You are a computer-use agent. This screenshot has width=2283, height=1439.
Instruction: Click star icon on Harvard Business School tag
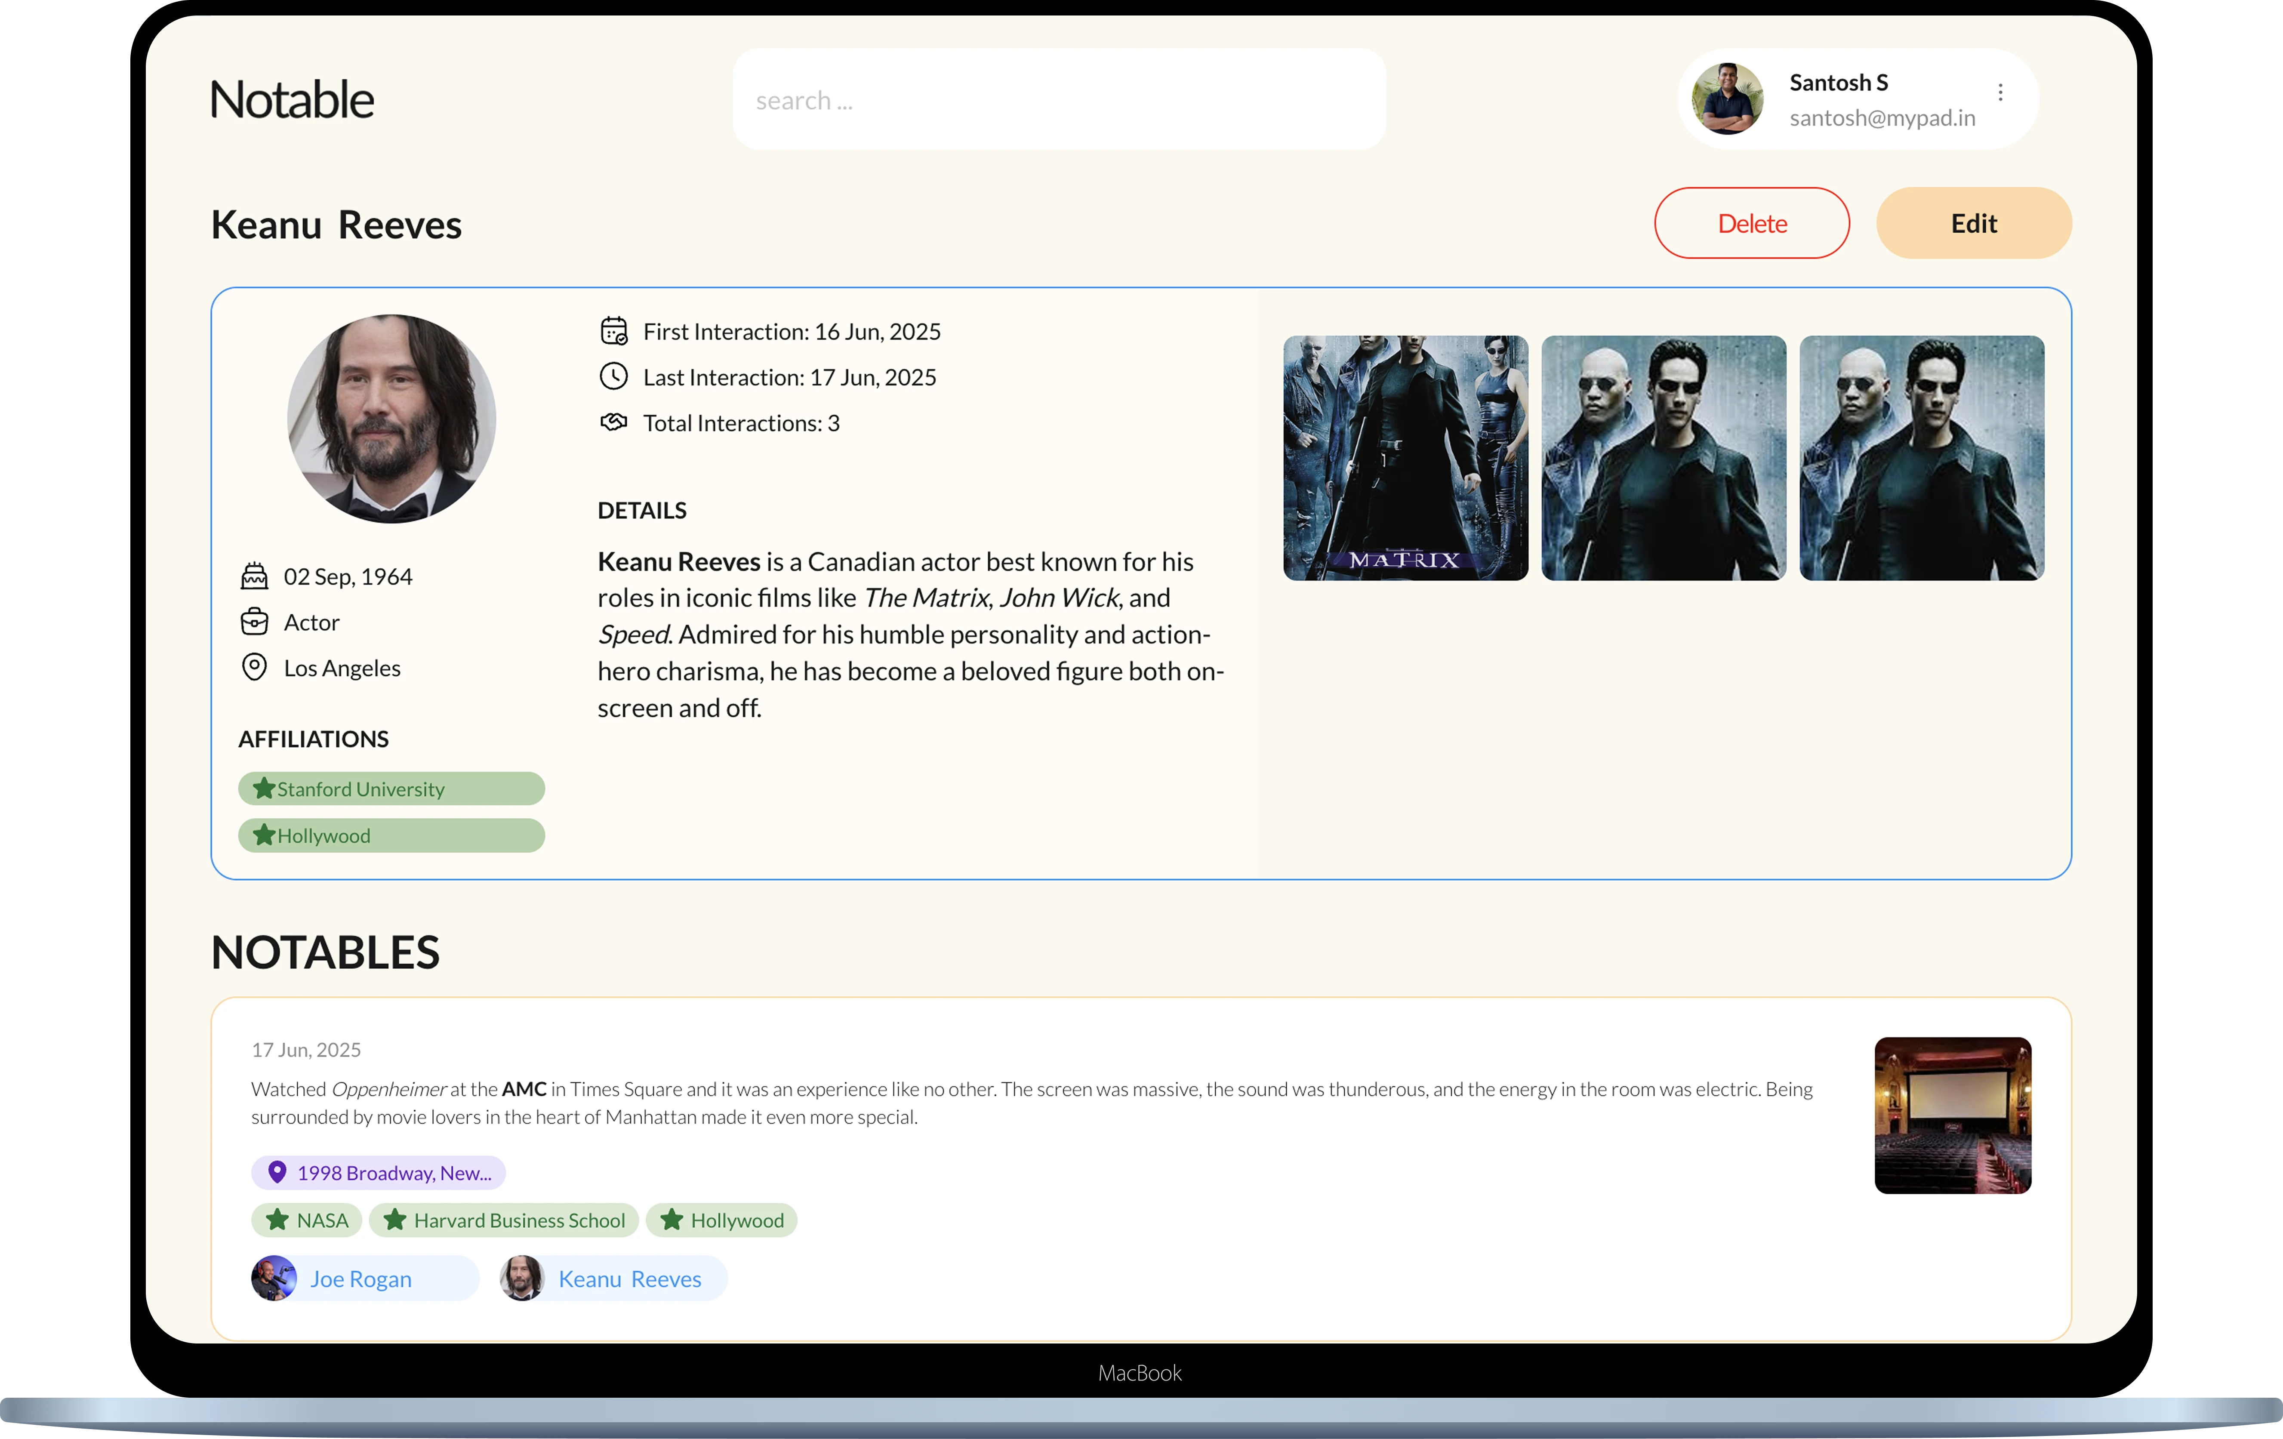[x=394, y=1220]
